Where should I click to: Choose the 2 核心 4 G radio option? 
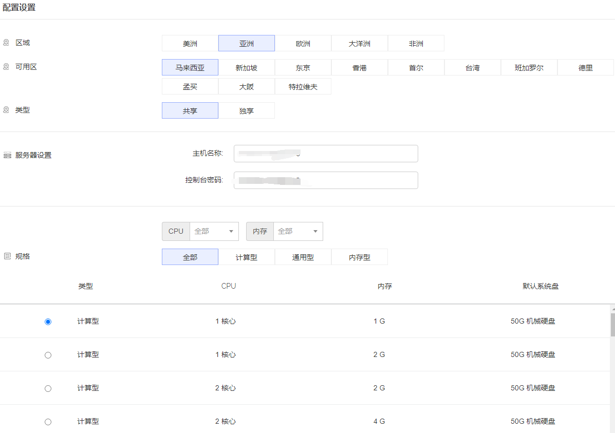tap(48, 422)
